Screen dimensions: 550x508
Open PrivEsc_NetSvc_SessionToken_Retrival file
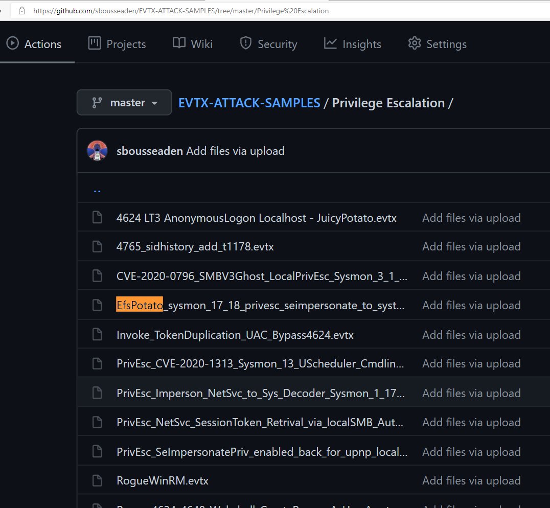(260, 422)
